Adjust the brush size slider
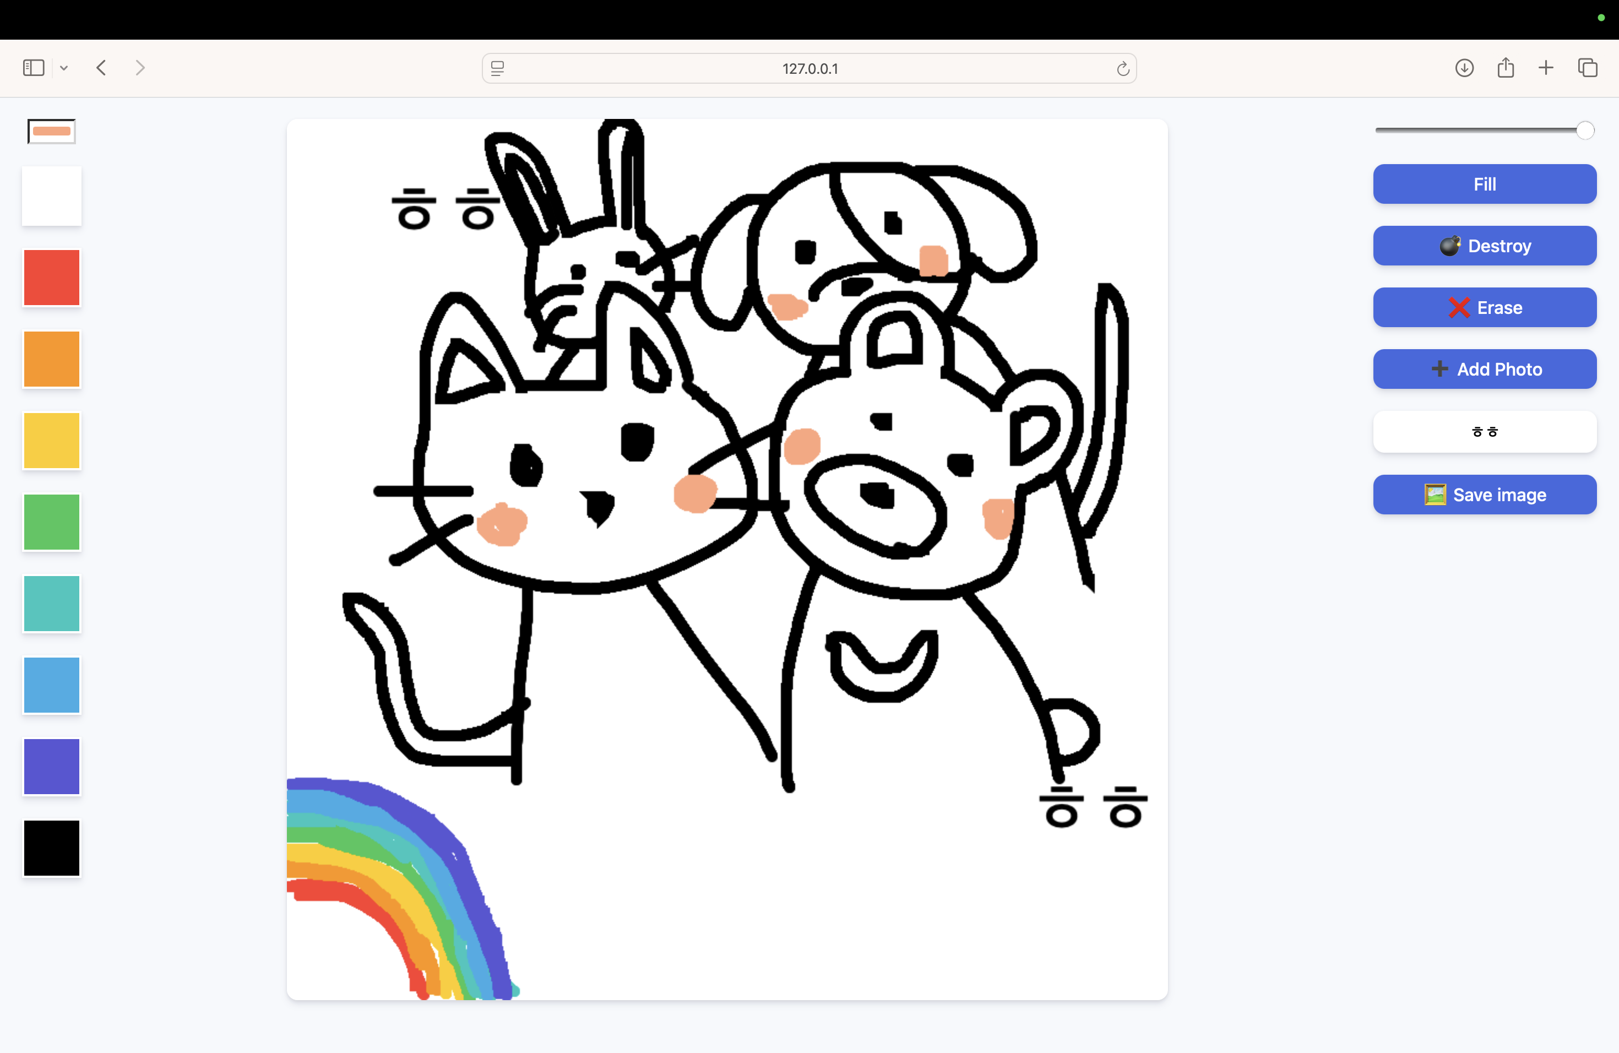The image size is (1619, 1053). pos(1584,130)
